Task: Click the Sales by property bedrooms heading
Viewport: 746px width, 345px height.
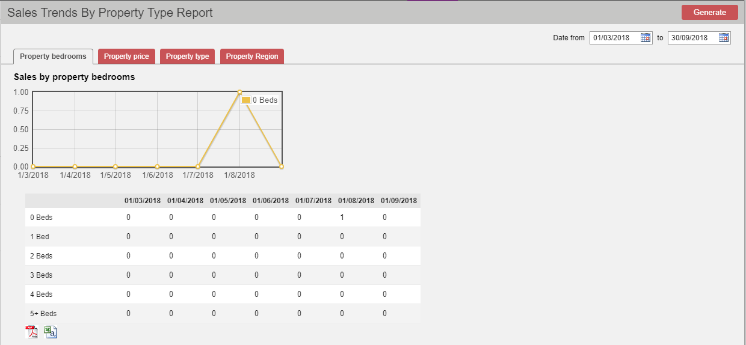Action: point(75,77)
